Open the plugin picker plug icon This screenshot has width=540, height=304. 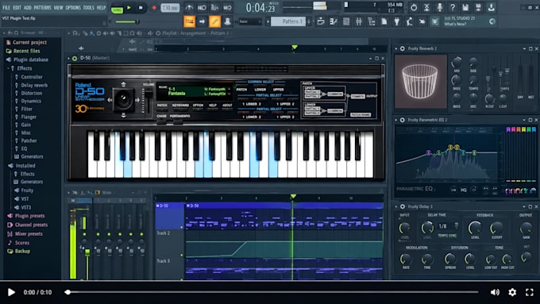pos(397,21)
